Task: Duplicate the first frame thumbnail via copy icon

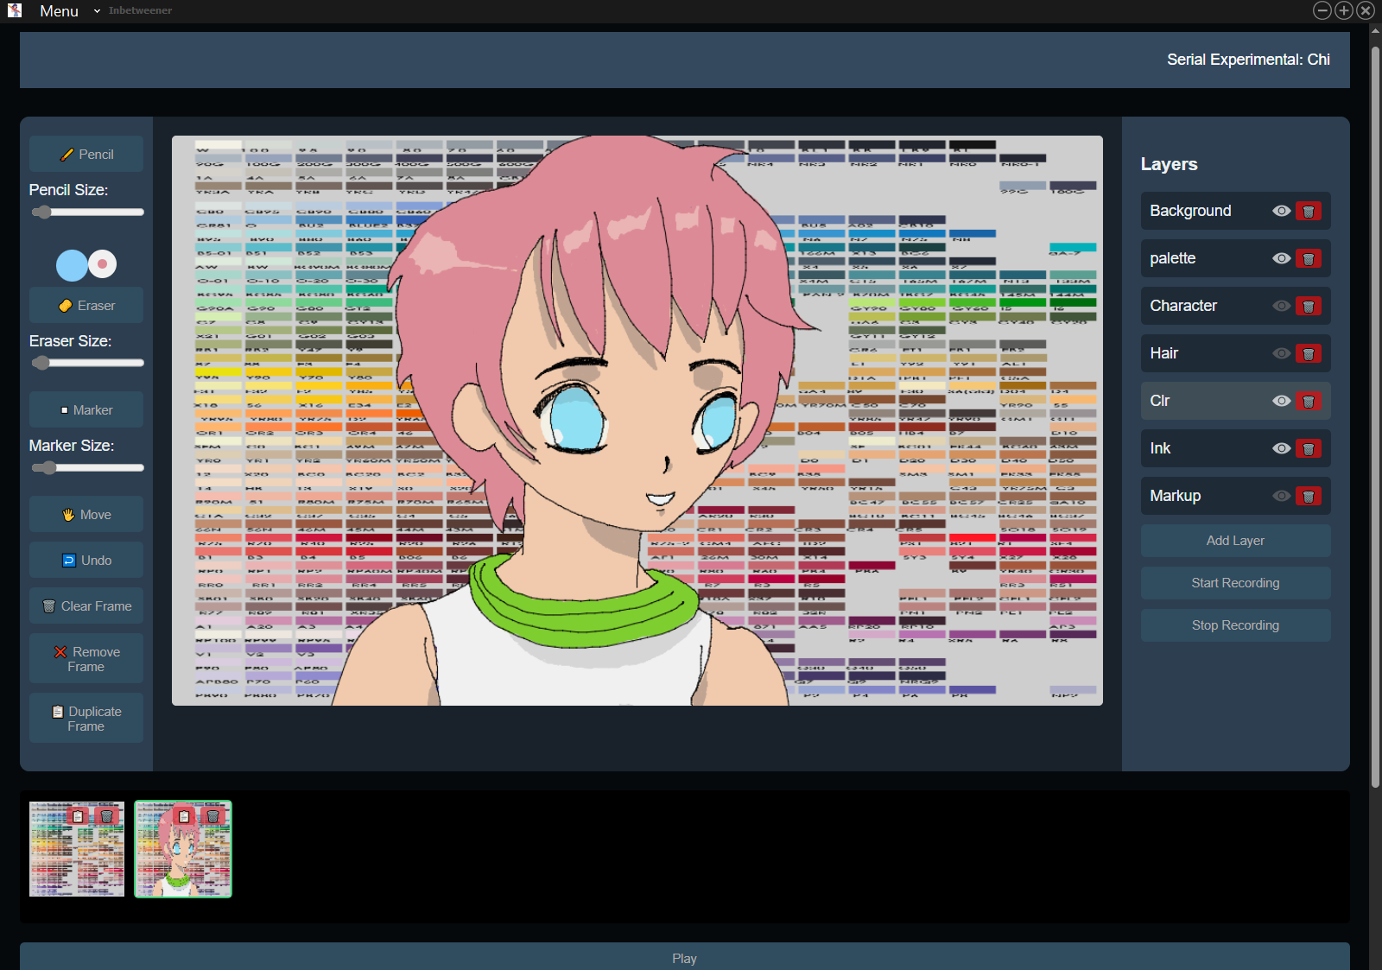Action: coord(78,816)
